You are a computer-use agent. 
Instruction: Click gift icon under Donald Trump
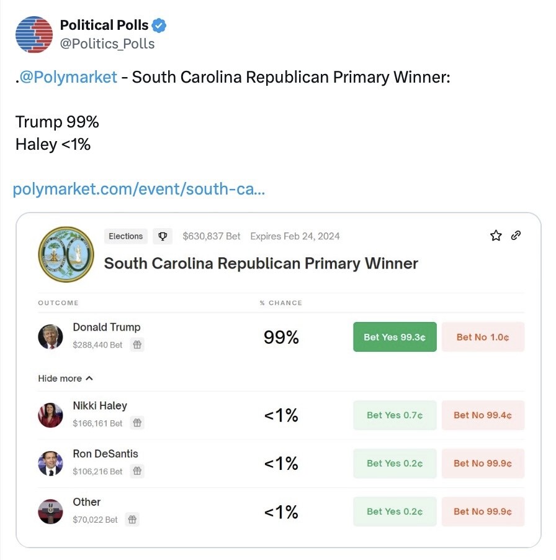point(138,344)
